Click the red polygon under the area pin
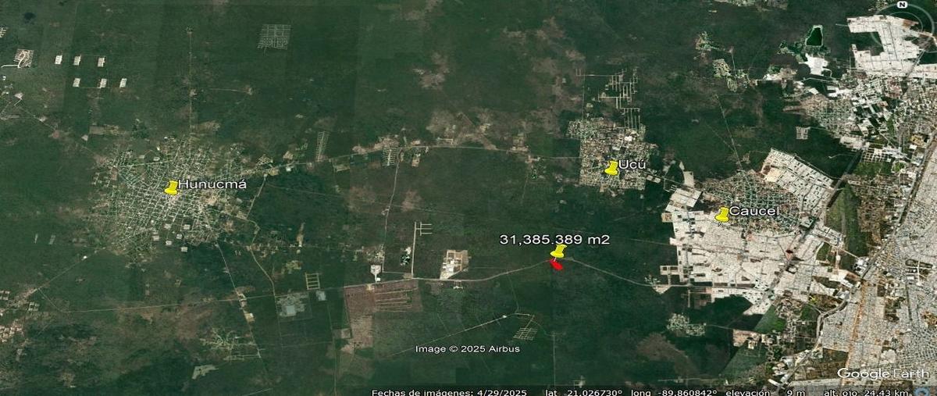This screenshot has width=937, height=396. click(555, 265)
